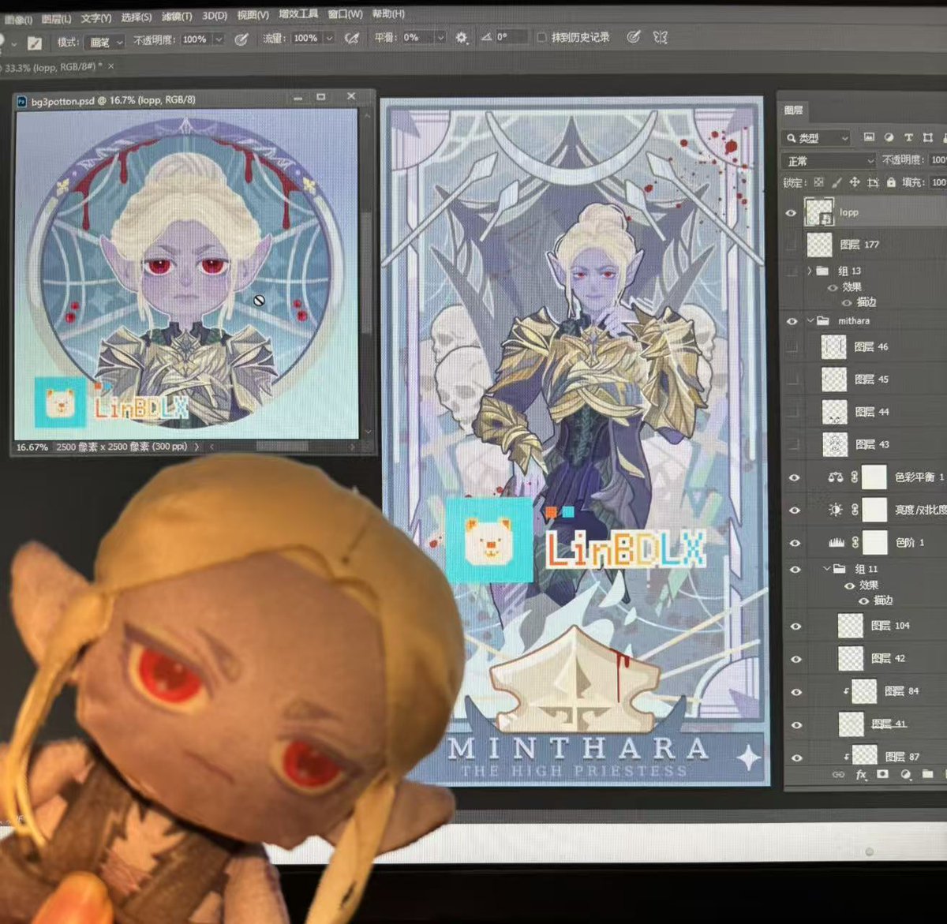Toggle pressure for opacity icon
The width and height of the screenshot is (947, 924).
coord(241,39)
